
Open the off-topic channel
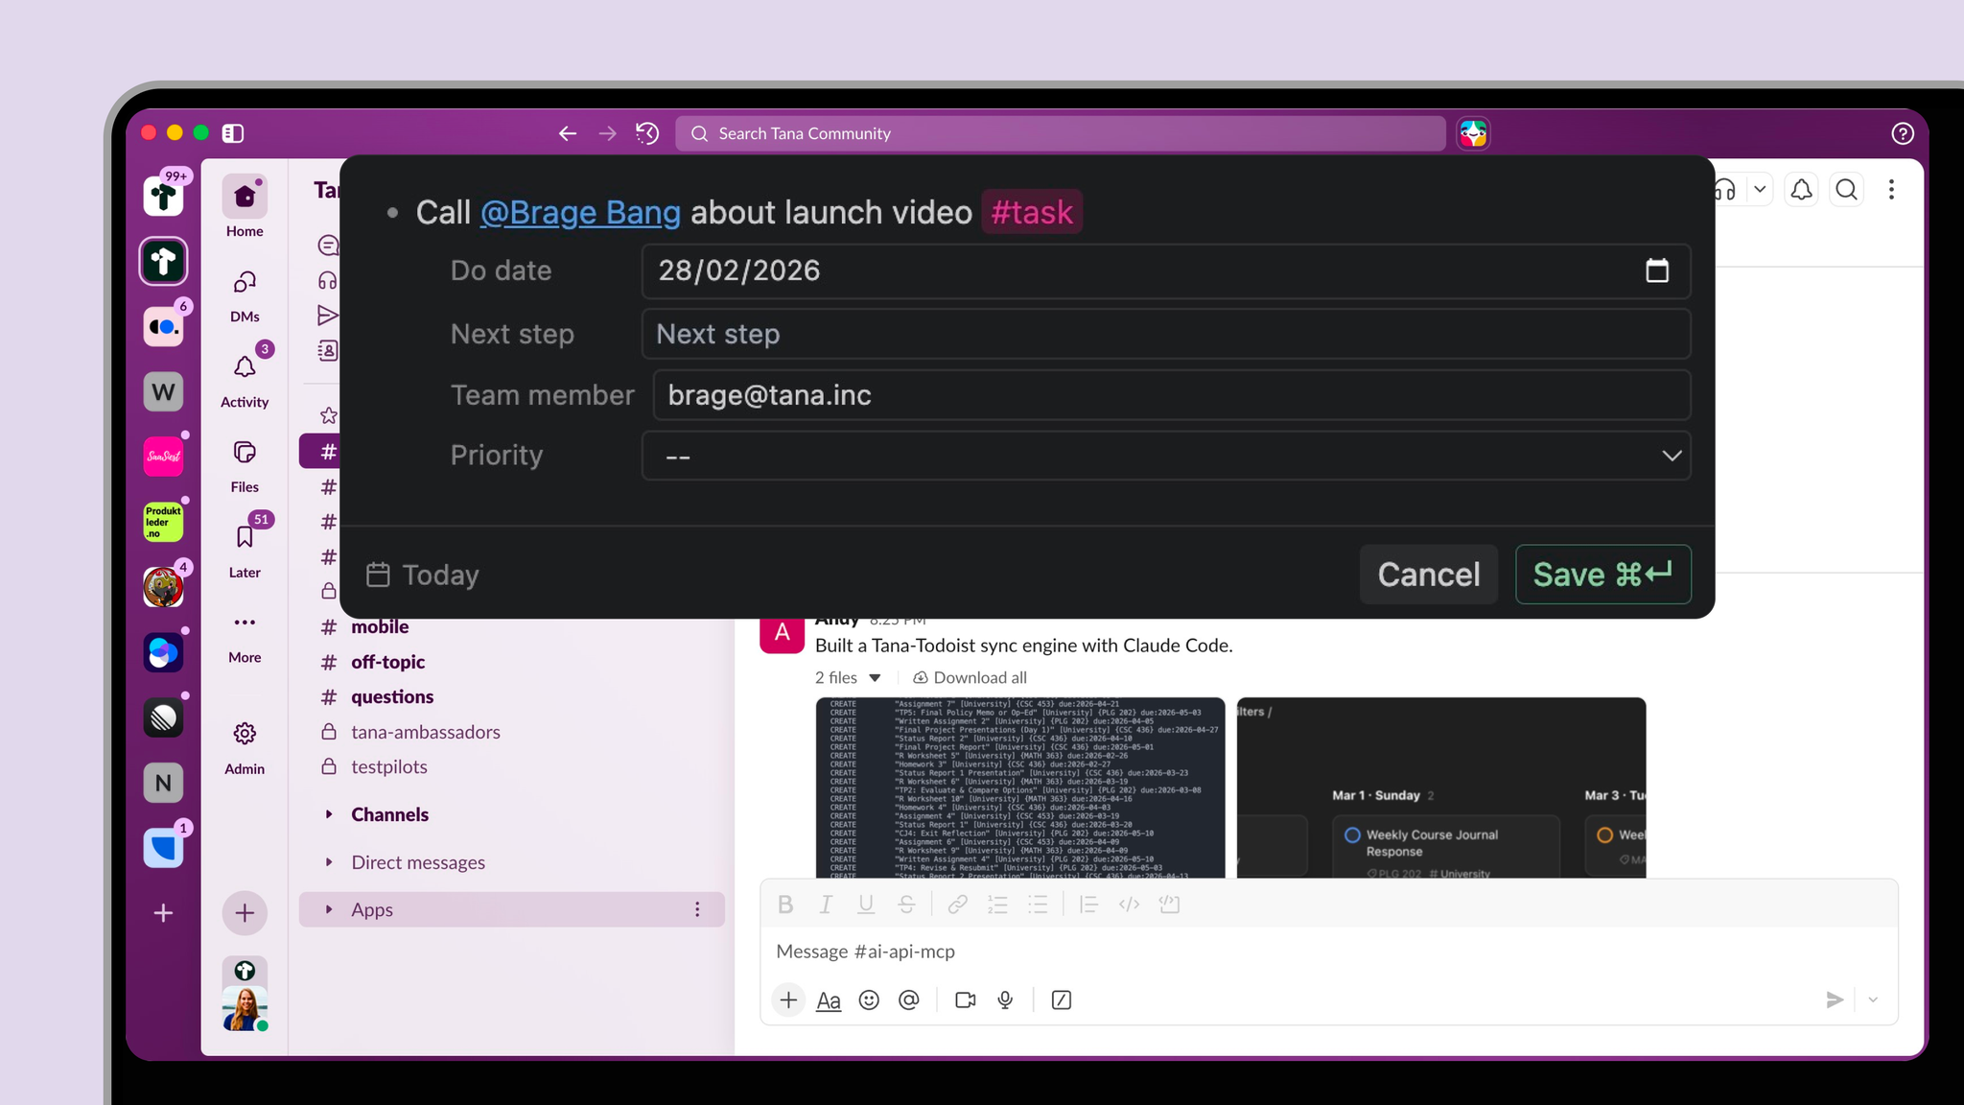point(387,662)
